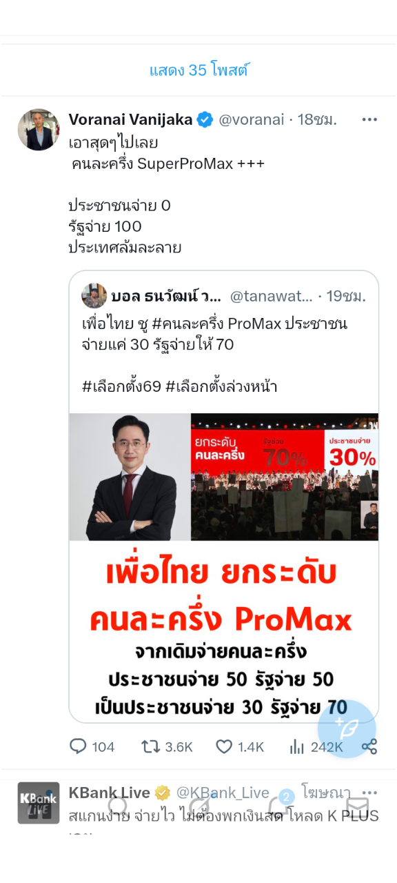The width and height of the screenshot is (397, 883).
Task: Tap the repost icon showing 3.6K
Action: pos(150,746)
